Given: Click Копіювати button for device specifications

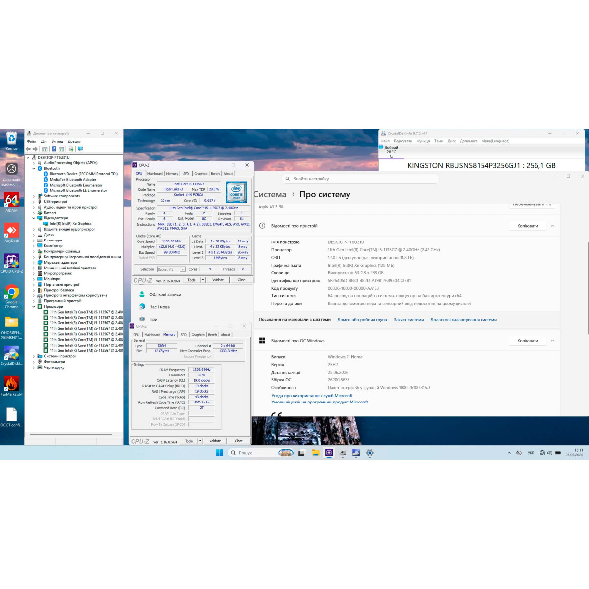Looking at the screenshot, I should coord(528,226).
